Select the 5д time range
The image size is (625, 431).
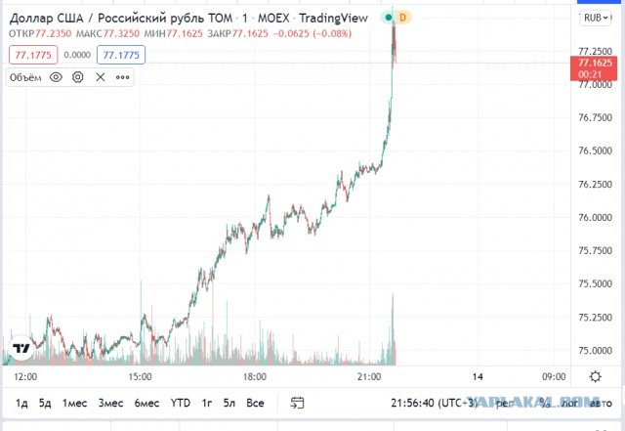point(45,403)
